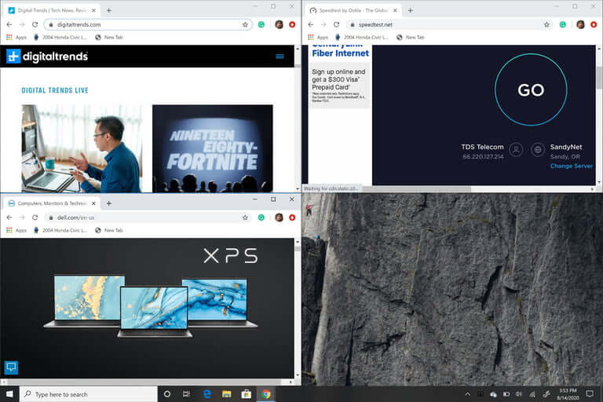Bookmark digitaltrends.com with the star icon
Image resolution: width=603 pixels, height=402 pixels.
(x=245, y=24)
